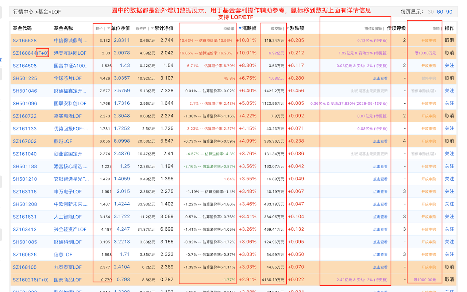467x292 pixels.
Task: Open fund name 国联安科创LOF
Action: click(x=70, y=103)
